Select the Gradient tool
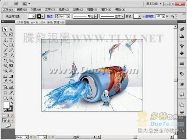This screenshot has width=187, height=140. coord(11,76)
